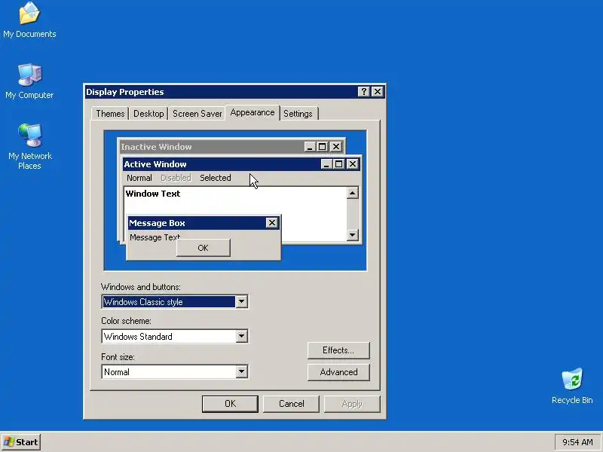Click the greyed Apply button
603x452 pixels.
pyautogui.click(x=352, y=404)
